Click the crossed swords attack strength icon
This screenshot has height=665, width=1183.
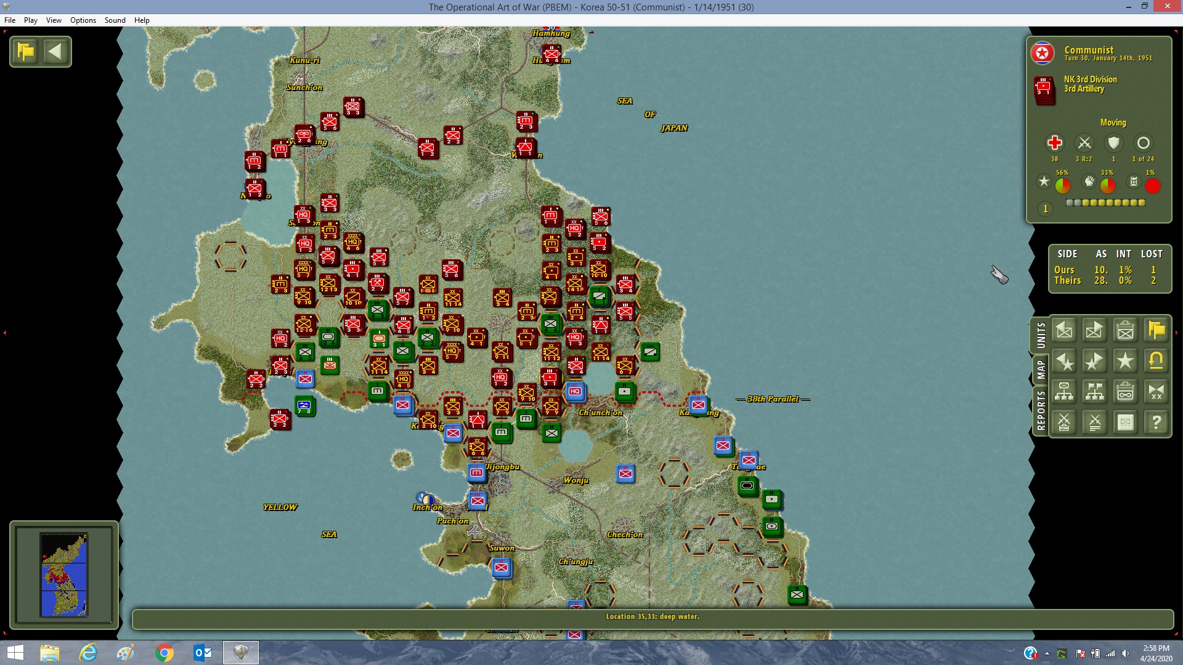1084,143
